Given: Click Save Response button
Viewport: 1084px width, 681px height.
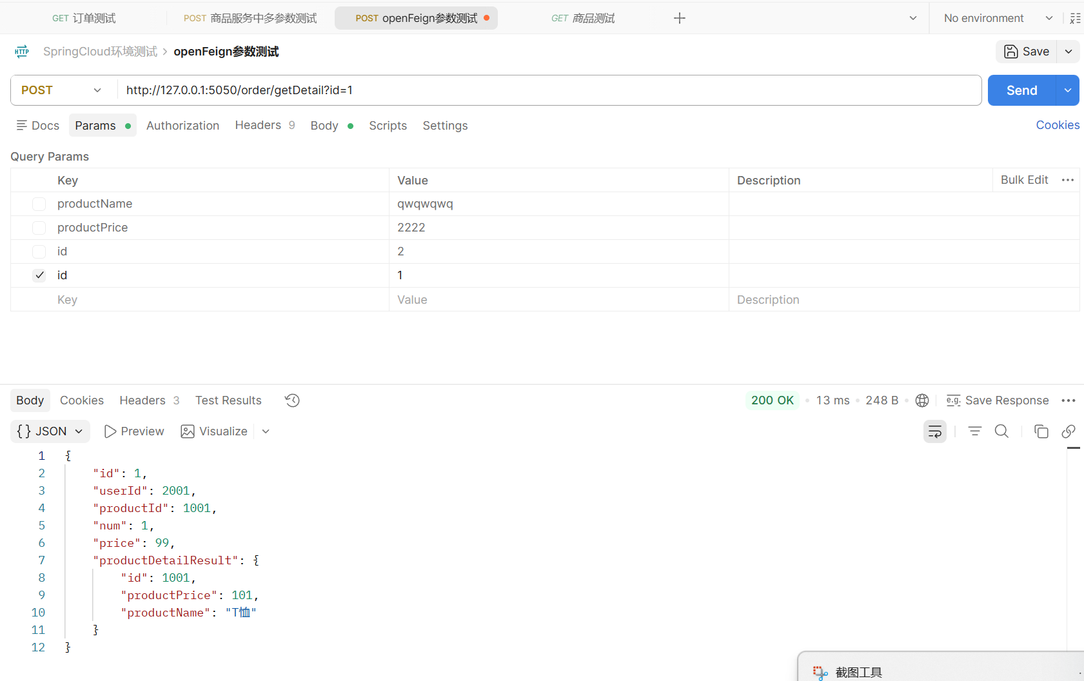Looking at the screenshot, I should [x=998, y=400].
